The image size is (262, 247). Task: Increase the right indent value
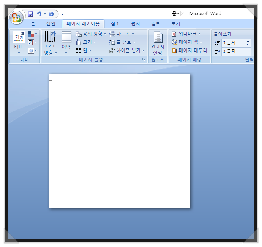pos(248,50)
